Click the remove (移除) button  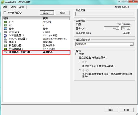coord(63,13)
